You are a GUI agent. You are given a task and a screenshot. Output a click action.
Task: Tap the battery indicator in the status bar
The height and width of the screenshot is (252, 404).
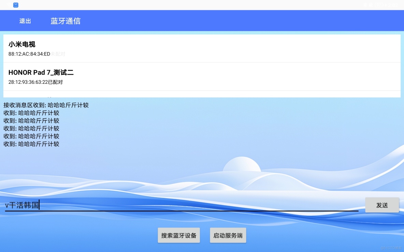point(379,5)
